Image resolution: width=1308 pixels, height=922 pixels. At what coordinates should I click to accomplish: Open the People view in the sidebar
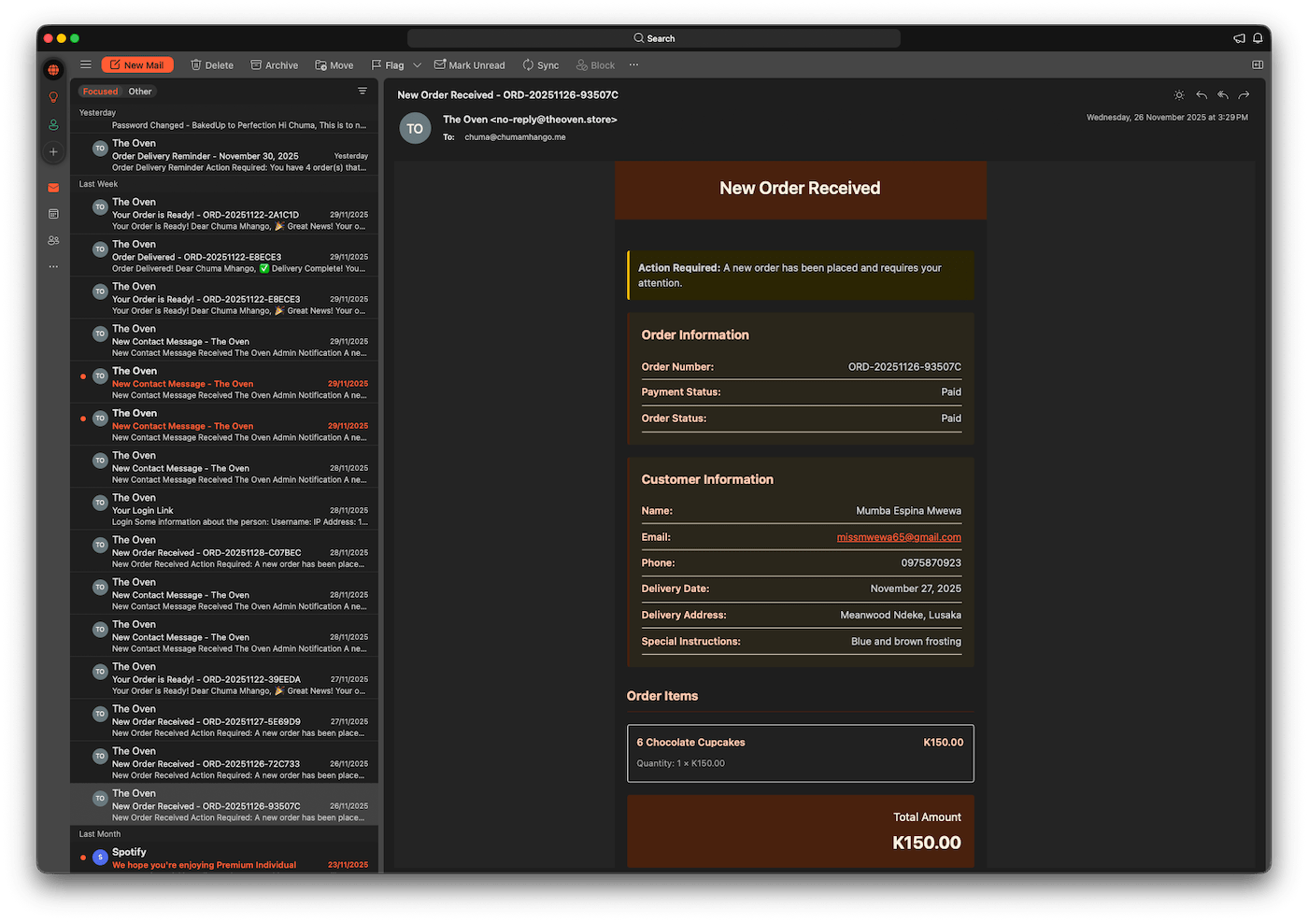(53, 240)
